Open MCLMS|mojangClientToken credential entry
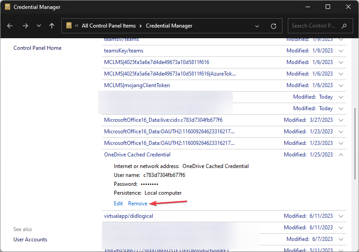The height and width of the screenshot is (252, 359). click(x=137, y=85)
